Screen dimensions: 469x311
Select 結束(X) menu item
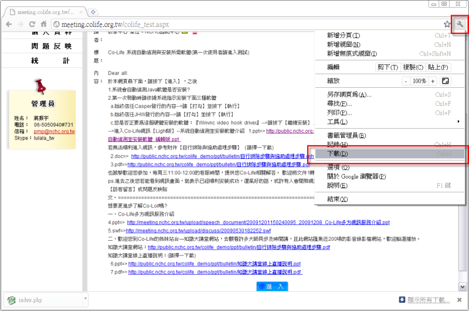(x=390, y=199)
